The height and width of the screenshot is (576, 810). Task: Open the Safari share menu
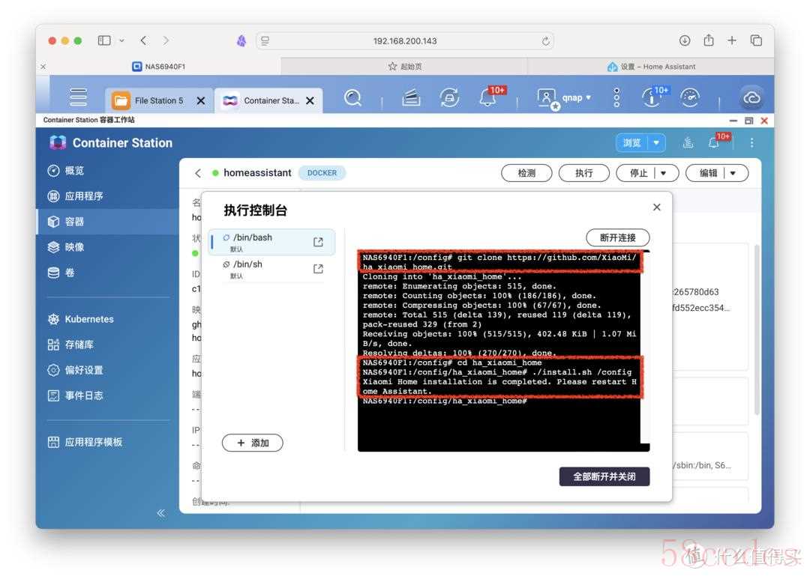[709, 40]
